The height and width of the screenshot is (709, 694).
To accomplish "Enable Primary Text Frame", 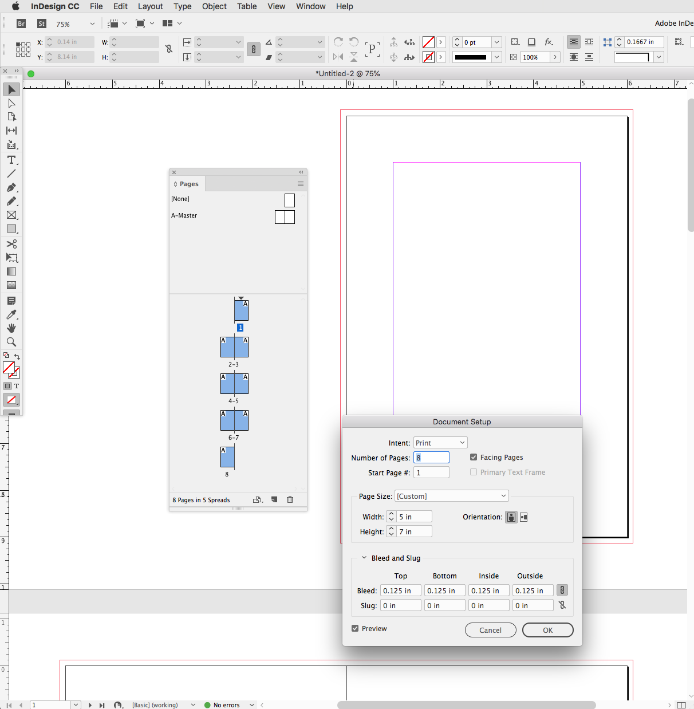I will (474, 472).
